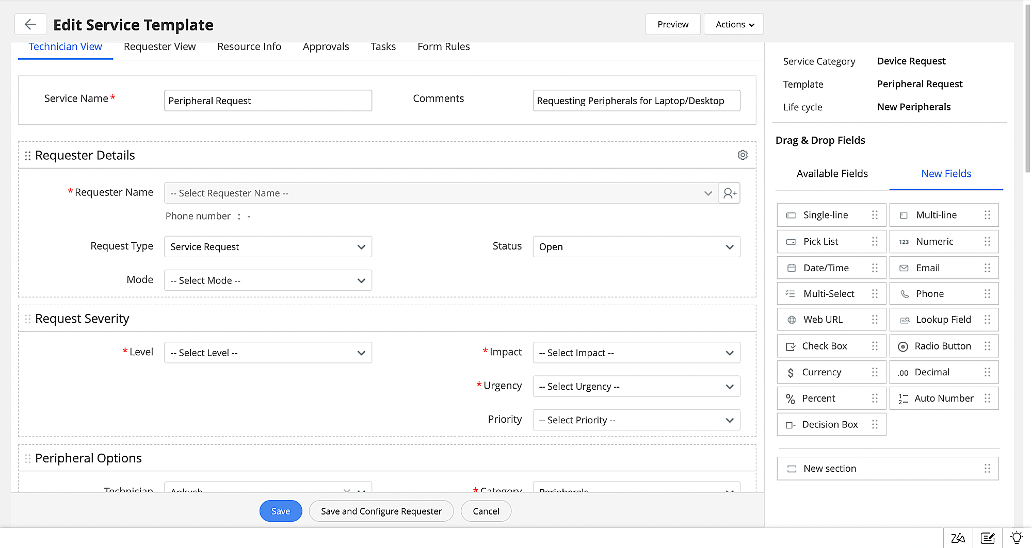
Task: Switch to the Requester View tab
Action: 159,46
